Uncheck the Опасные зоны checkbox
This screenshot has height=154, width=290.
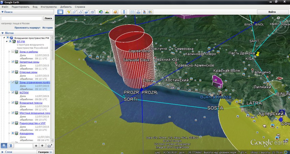(x=13, y=72)
